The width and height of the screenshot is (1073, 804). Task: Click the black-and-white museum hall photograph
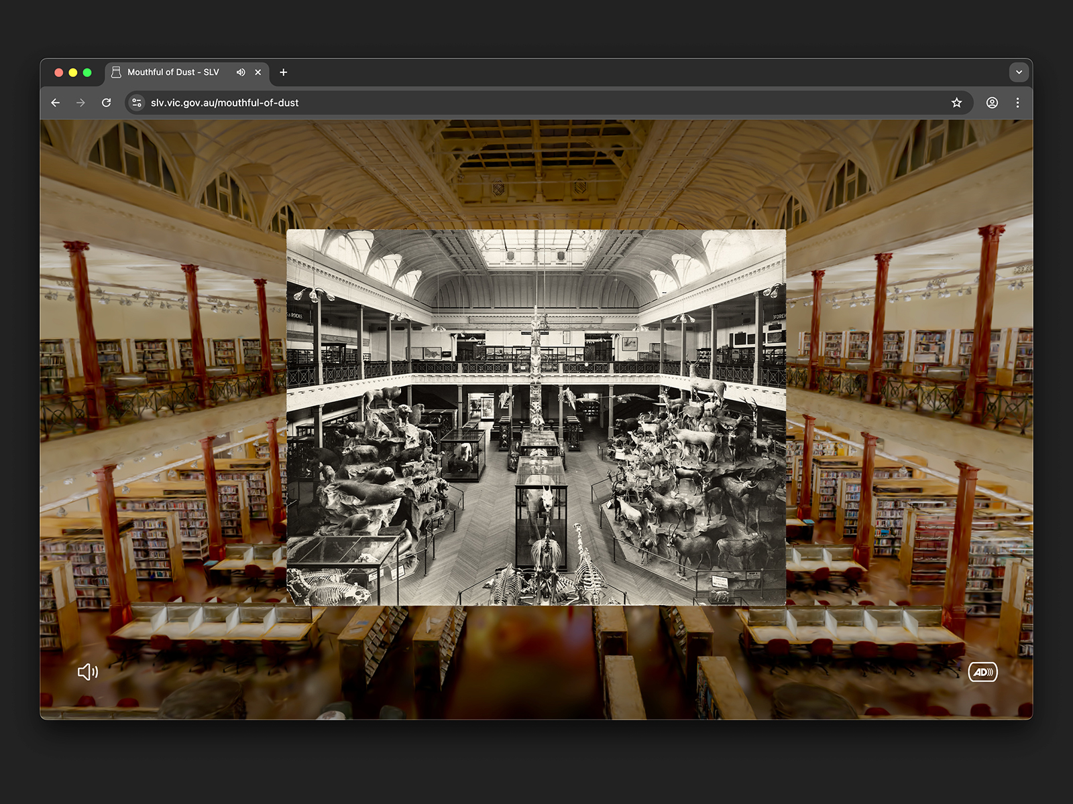[536, 417]
